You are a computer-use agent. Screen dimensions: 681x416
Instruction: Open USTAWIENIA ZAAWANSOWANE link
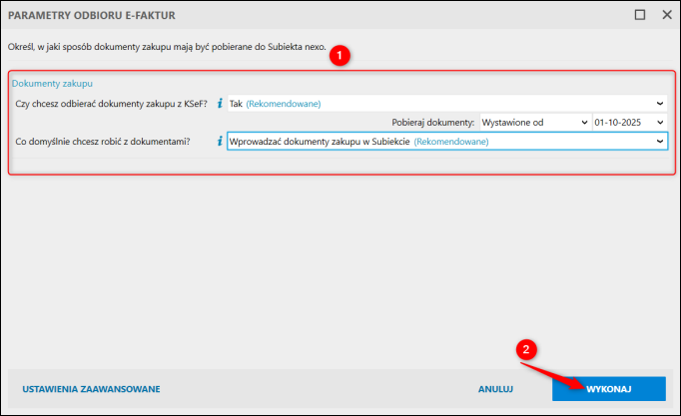pos(91,389)
